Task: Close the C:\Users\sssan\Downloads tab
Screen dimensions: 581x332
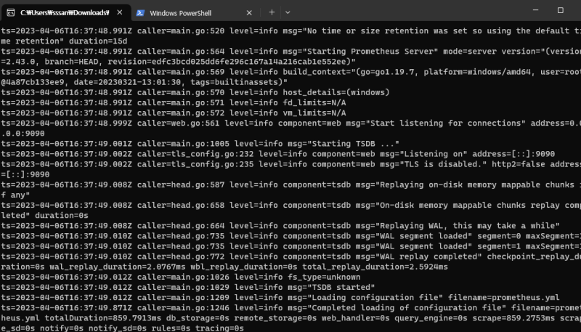Action: [119, 12]
